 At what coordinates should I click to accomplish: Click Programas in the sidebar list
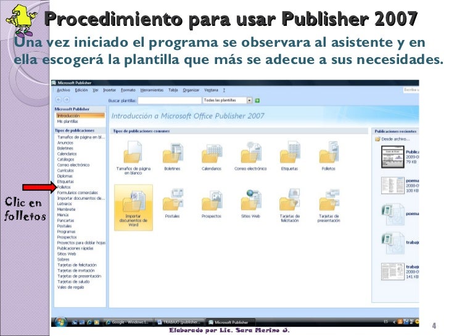point(66,231)
